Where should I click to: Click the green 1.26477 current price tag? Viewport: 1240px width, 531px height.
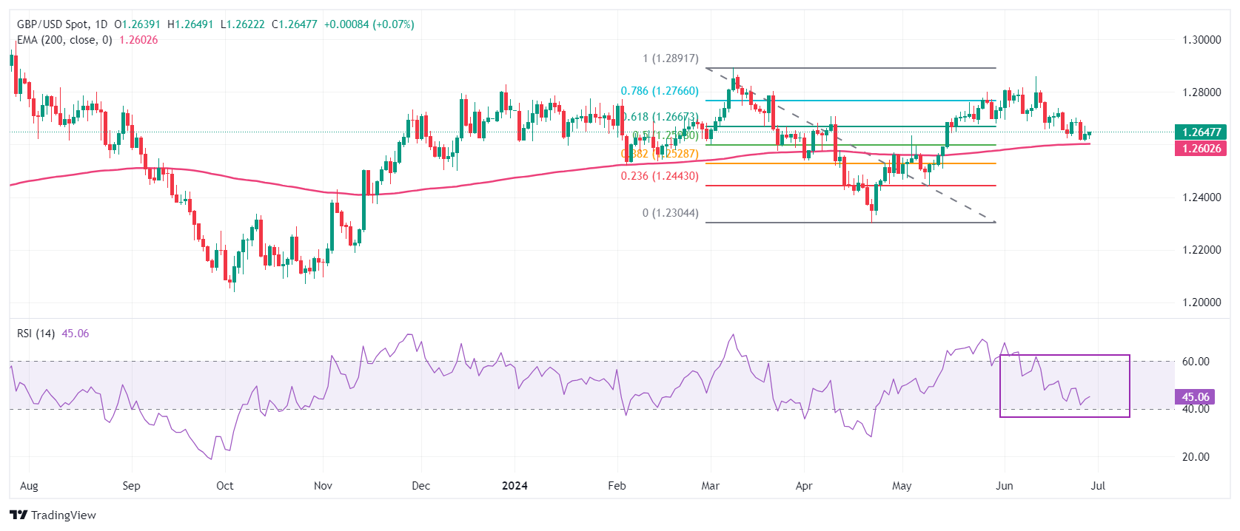click(x=1201, y=132)
